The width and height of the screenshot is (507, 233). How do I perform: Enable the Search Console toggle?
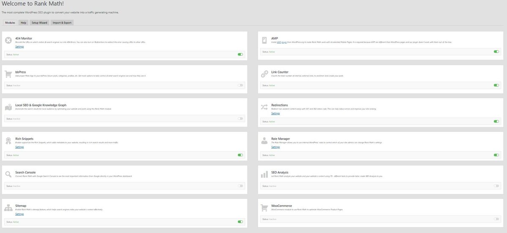pyautogui.click(x=240, y=186)
